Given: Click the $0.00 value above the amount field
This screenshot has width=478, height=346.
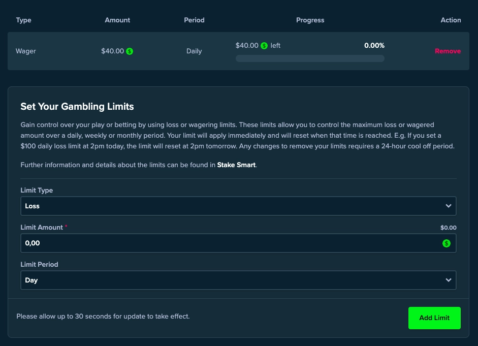Looking at the screenshot, I should pyautogui.click(x=449, y=227).
